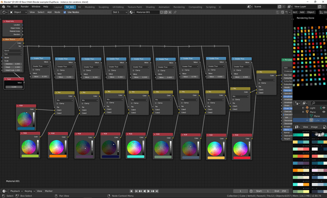Viewport: 327px width, 198px height.
Task: Click the Light data green icon
Action: (321, 108)
